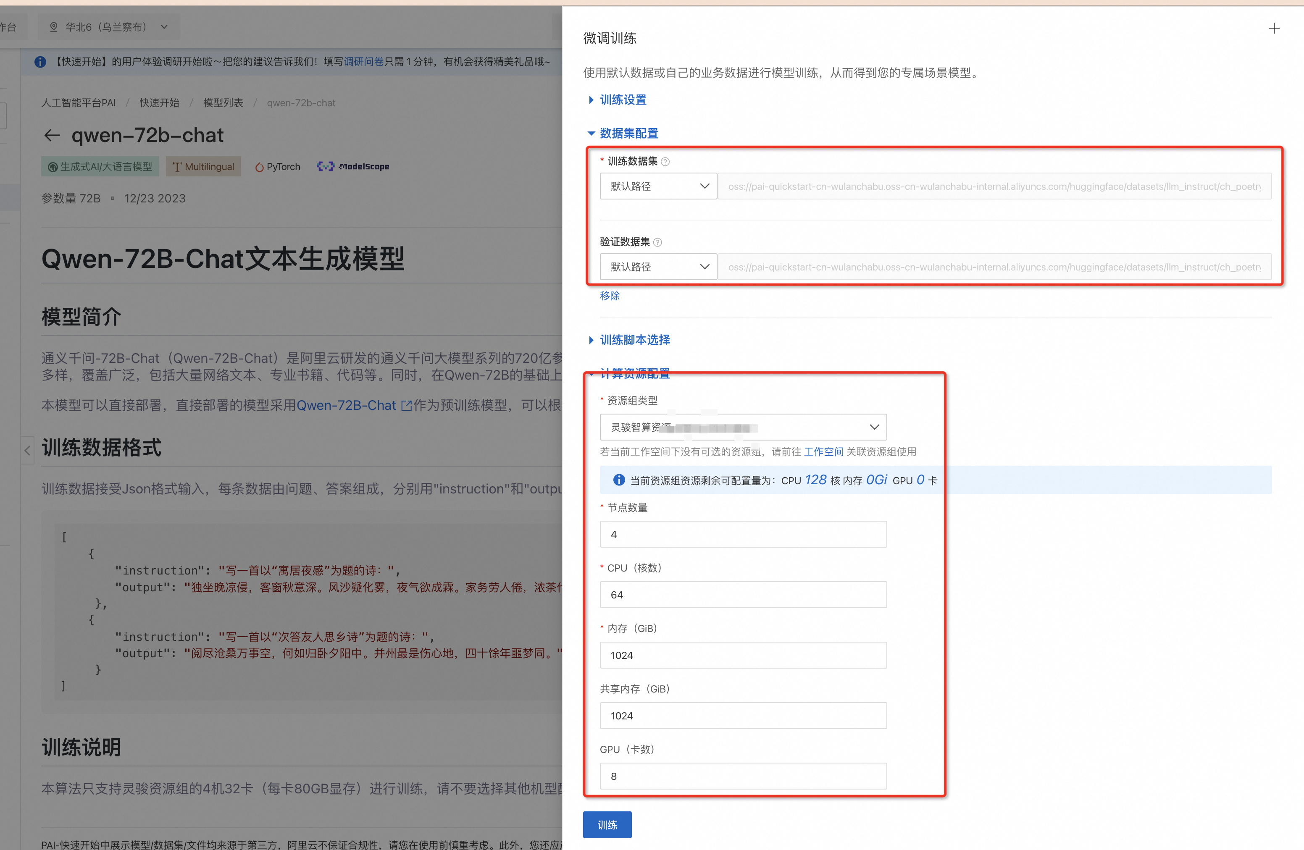Click the 12/23 2023 date text
The image size is (1304, 850).
[x=155, y=198]
